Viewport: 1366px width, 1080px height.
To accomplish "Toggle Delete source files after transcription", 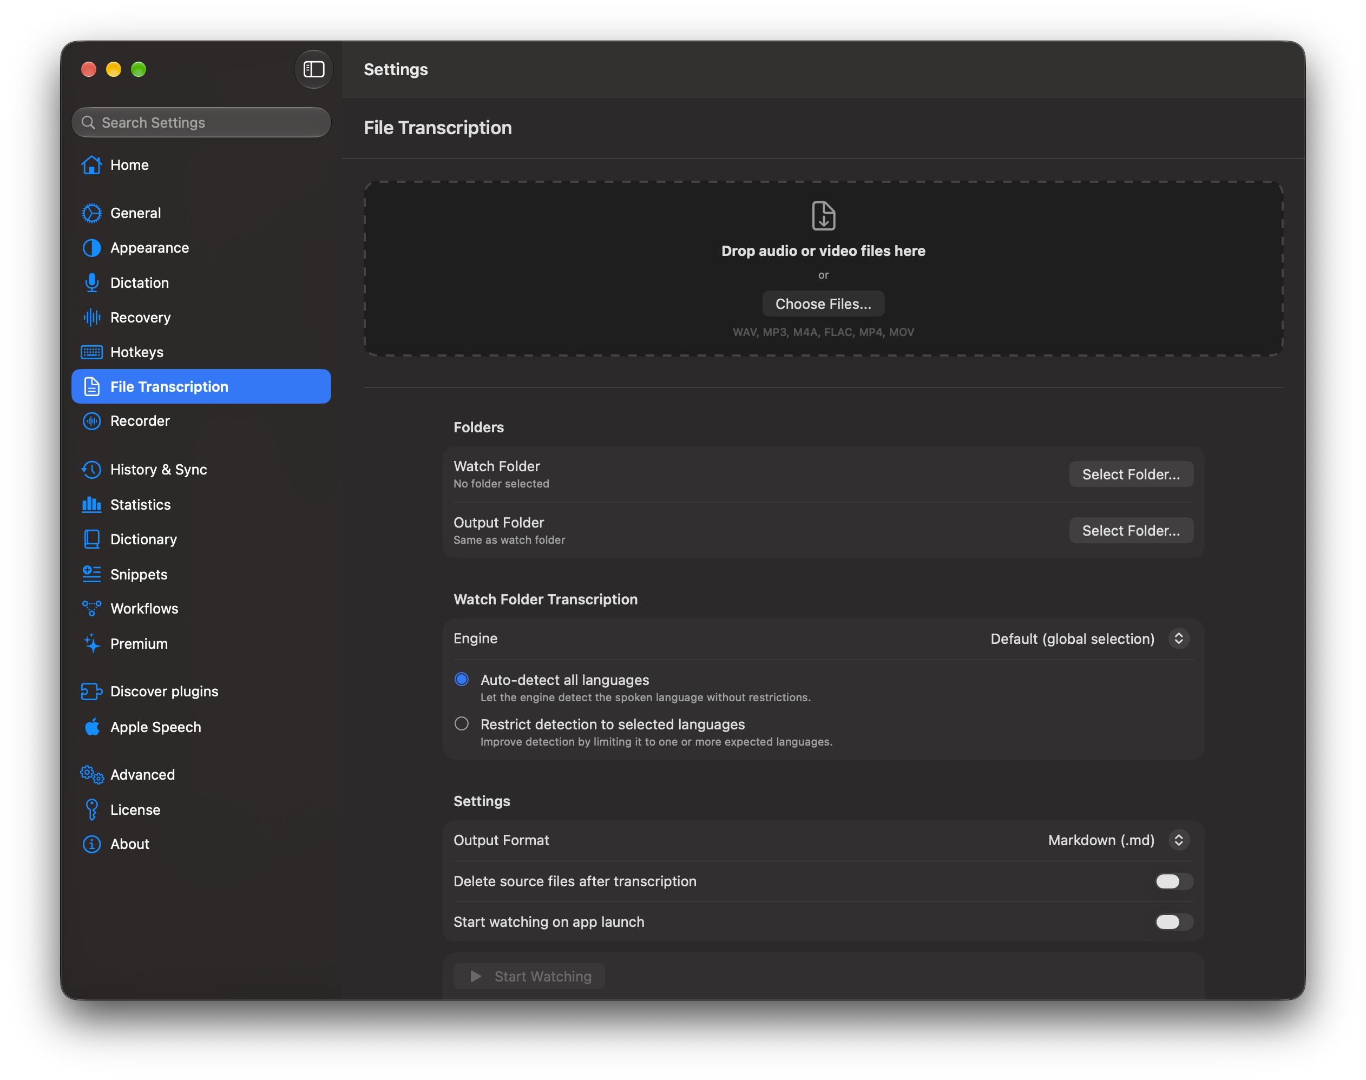I will click(x=1174, y=881).
